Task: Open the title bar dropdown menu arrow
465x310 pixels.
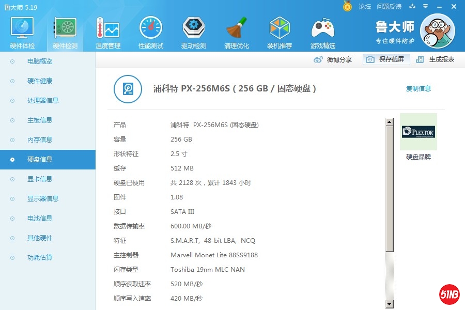Action: (x=426, y=6)
